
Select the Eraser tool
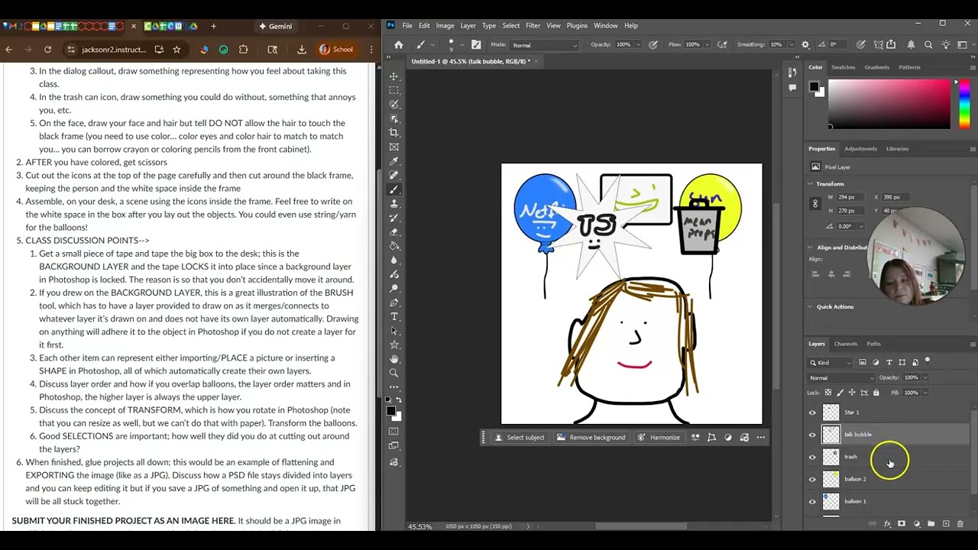(x=394, y=231)
